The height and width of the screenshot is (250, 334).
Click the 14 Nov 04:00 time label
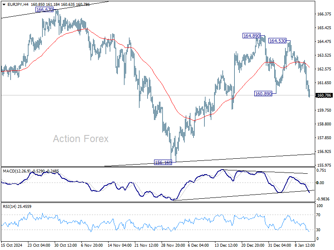click(x=119, y=245)
